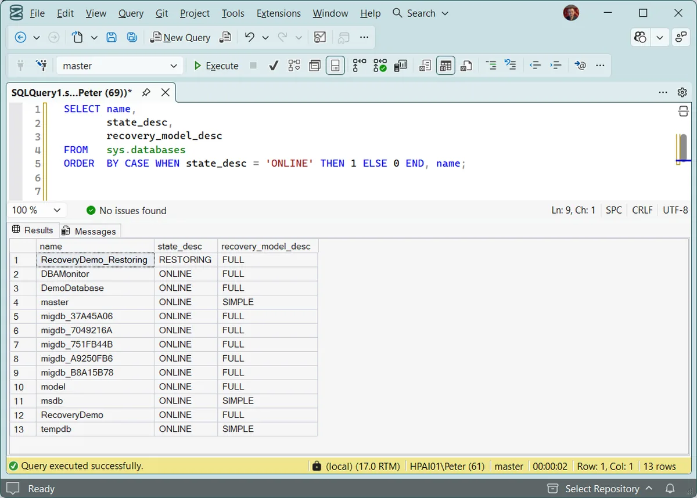Decrease line indent icon
Viewport: 697px width, 498px height.
[x=536, y=66]
